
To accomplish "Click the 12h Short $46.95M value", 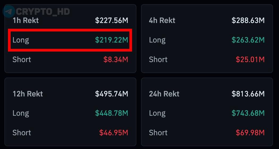I will point(114,133).
